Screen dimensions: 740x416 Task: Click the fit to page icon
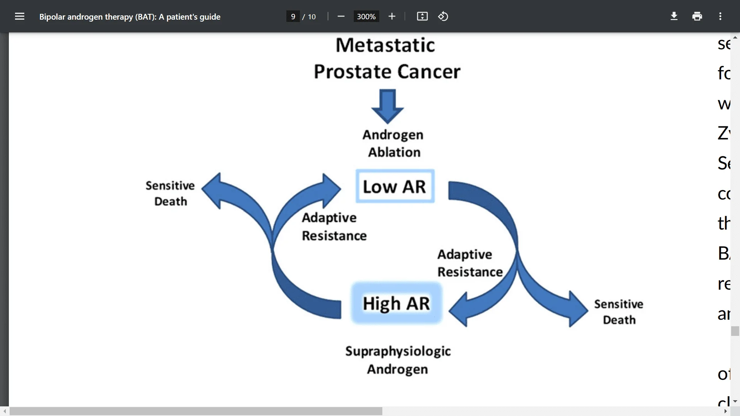pyautogui.click(x=422, y=16)
